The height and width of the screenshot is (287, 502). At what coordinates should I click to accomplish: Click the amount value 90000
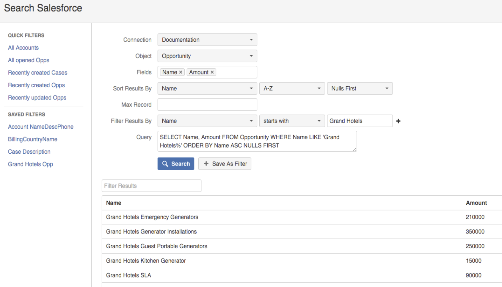click(473, 275)
